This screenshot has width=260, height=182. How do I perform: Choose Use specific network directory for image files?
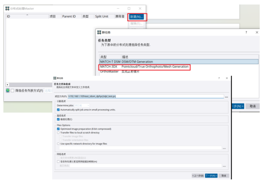pos(58,144)
